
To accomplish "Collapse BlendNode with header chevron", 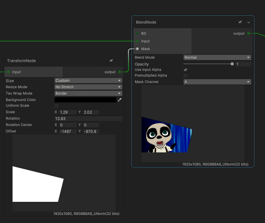I will [248, 22].
